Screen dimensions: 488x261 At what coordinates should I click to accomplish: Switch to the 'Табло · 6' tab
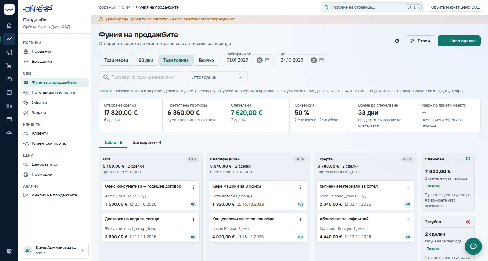coord(113,143)
